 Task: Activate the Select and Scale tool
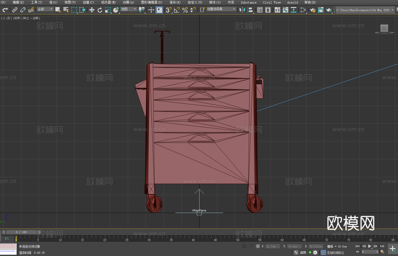coord(108,10)
